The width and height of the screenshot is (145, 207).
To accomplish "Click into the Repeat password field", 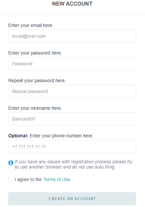I will pos(72,91).
